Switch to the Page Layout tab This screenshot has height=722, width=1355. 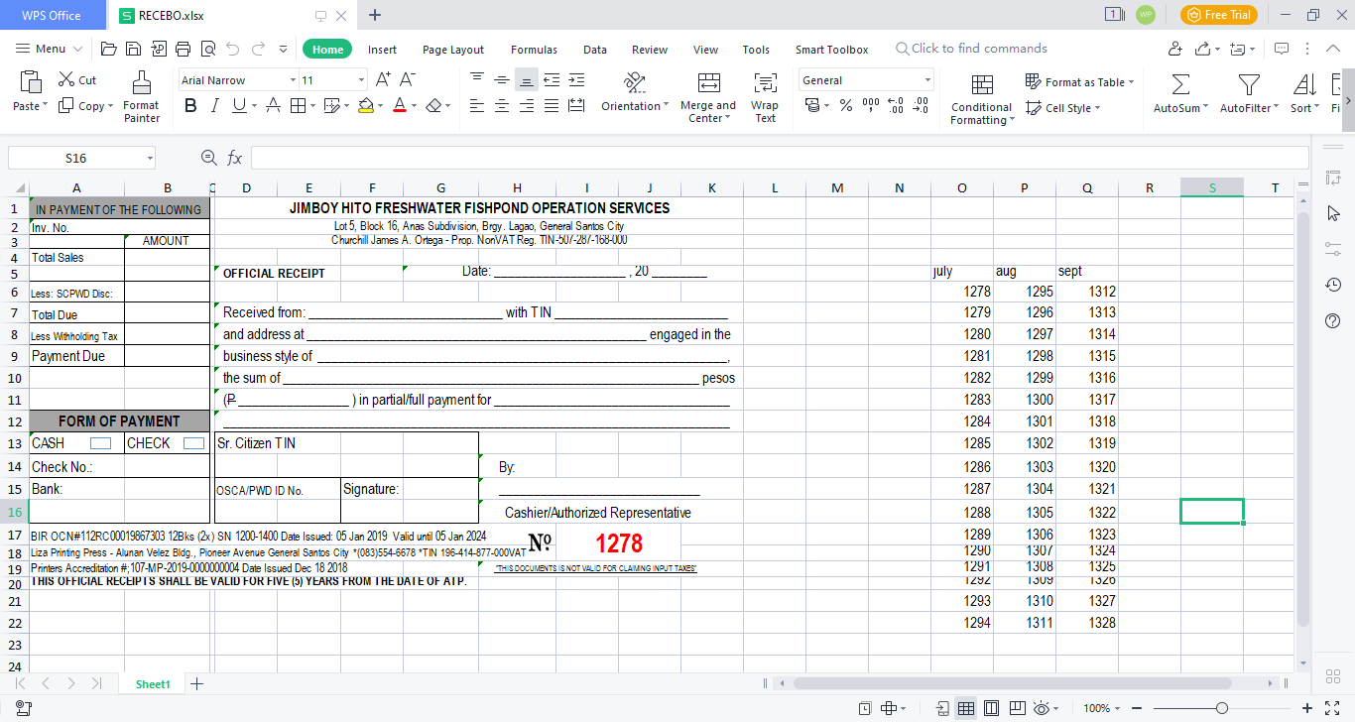[x=453, y=50]
